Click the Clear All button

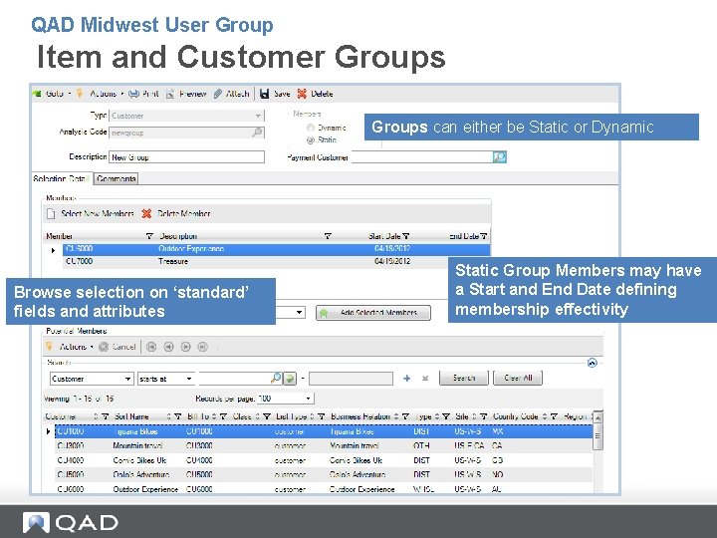518,379
